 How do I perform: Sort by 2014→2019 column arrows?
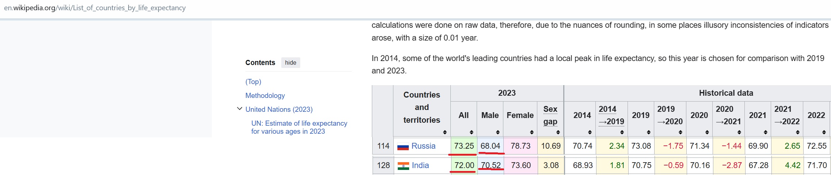(622, 132)
